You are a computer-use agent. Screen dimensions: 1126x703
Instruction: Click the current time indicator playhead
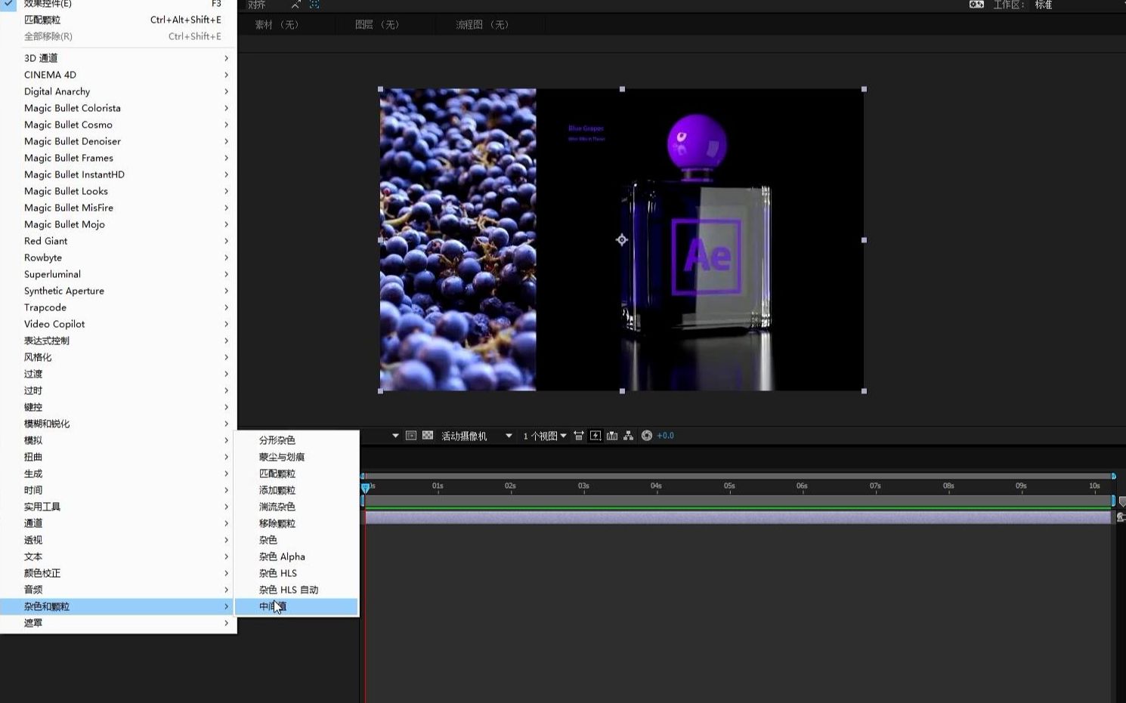tap(366, 488)
